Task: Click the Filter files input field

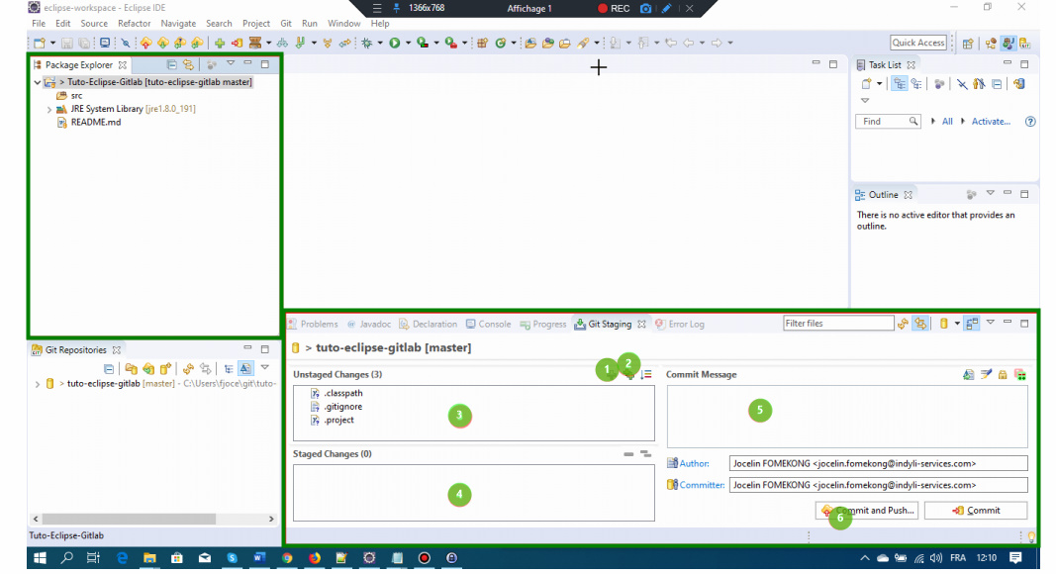Action: click(x=838, y=324)
